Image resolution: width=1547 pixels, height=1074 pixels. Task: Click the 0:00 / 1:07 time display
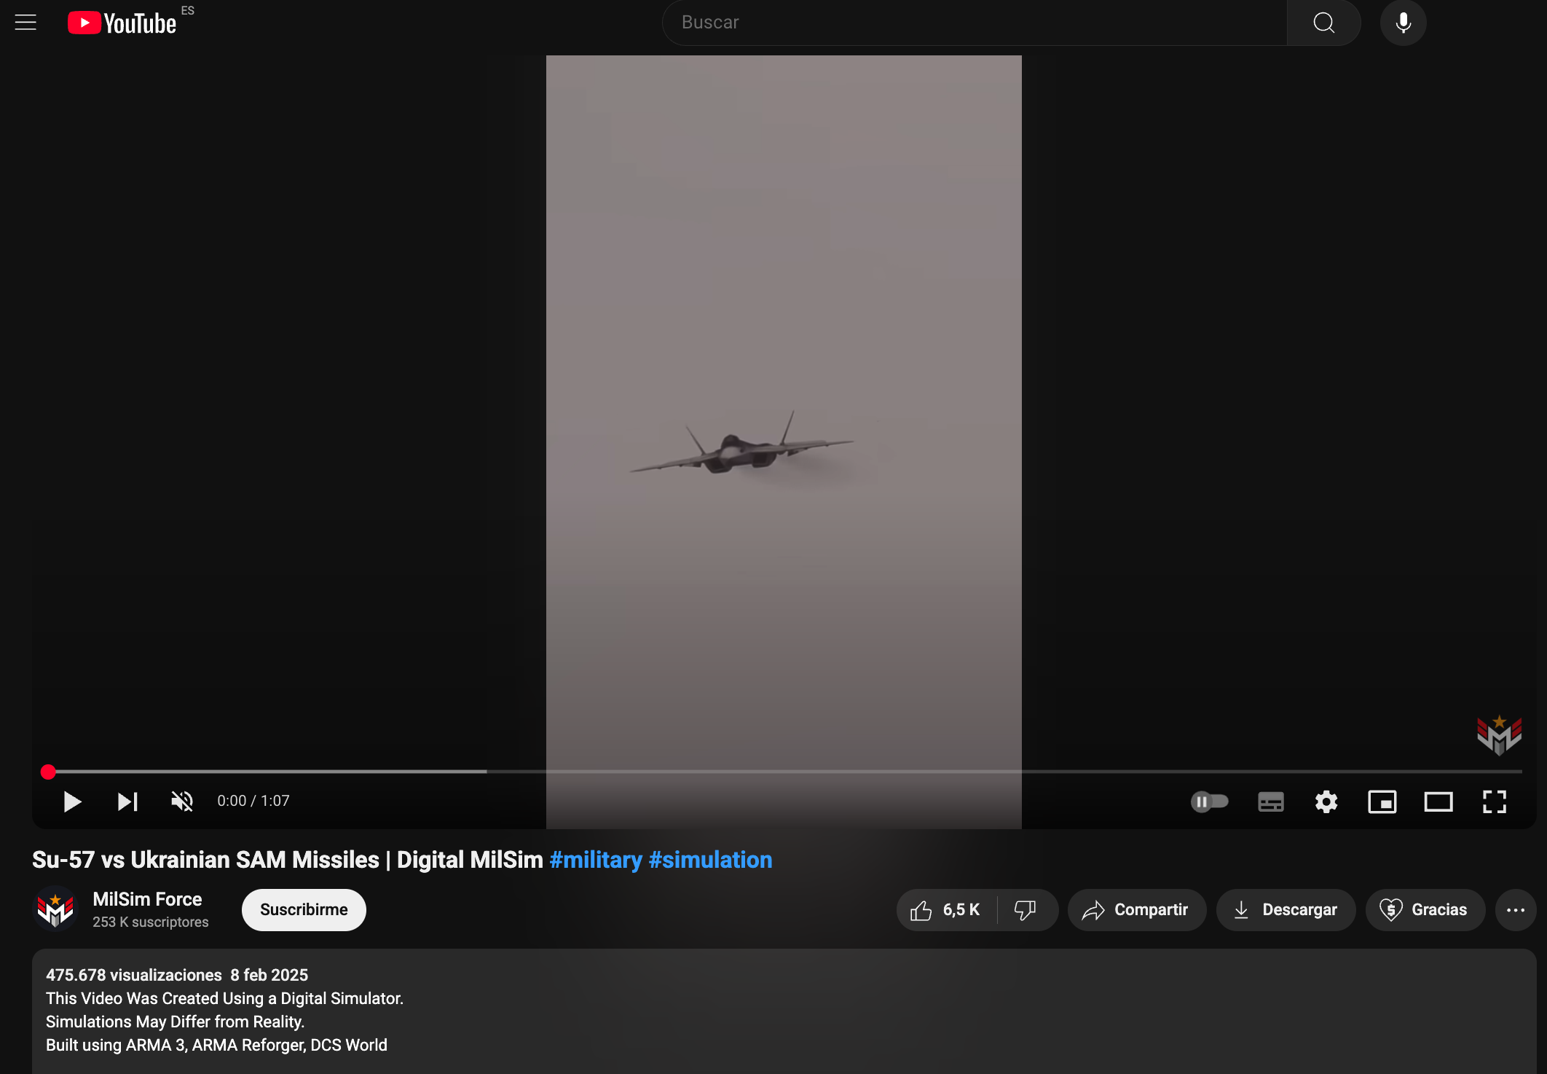[253, 801]
